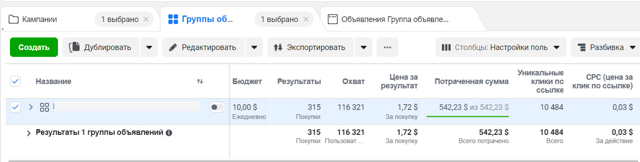Viewport: 640px width, 162px height.
Task: Expand the ad set row chevron
Action: tap(31, 107)
